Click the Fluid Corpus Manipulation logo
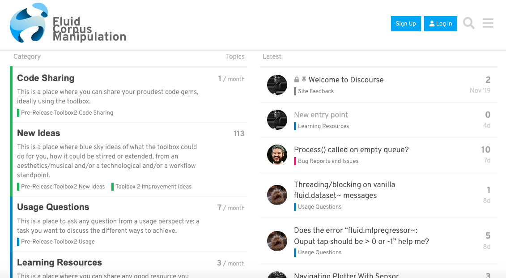Viewport: 506px width, 278px height. tap(68, 23)
